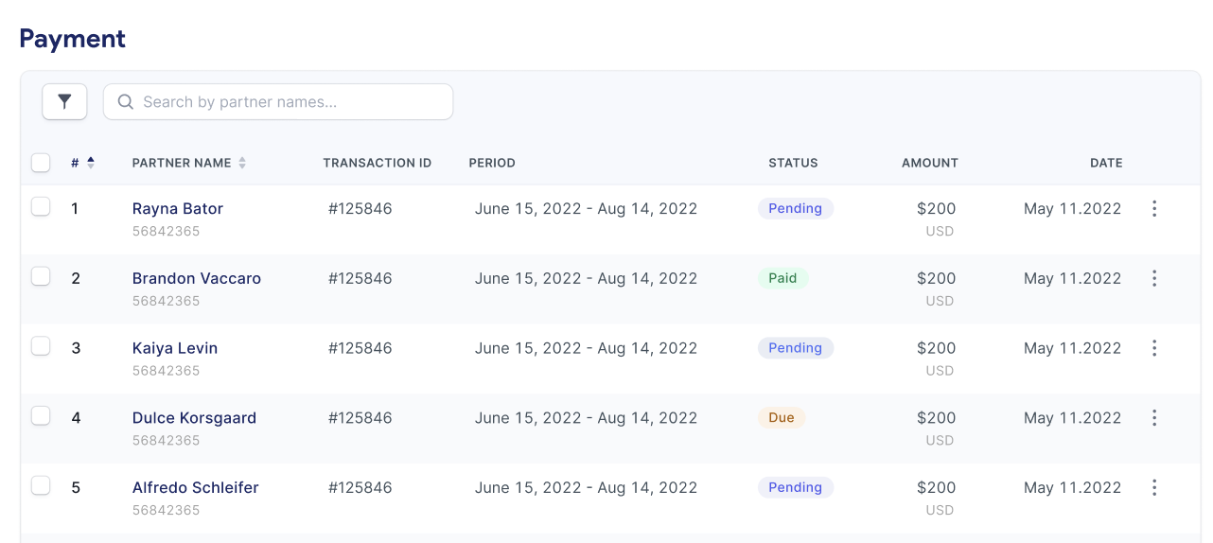This screenshot has width=1213, height=543.
Task: Select the Dulce Korsgaard row checkbox
Action: [x=41, y=416]
